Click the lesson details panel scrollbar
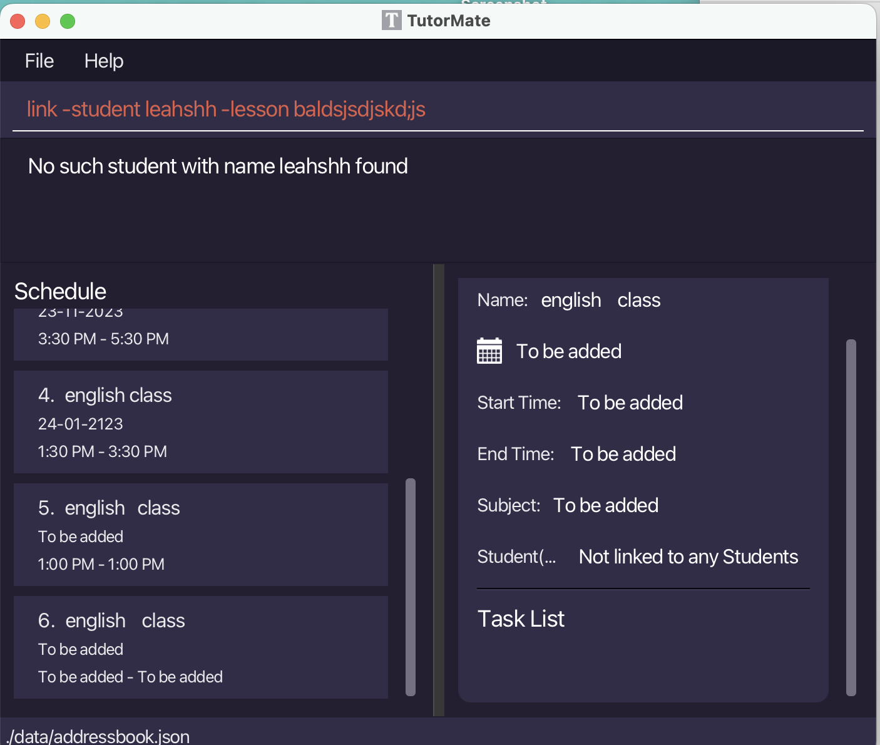The image size is (880, 745). (x=851, y=518)
